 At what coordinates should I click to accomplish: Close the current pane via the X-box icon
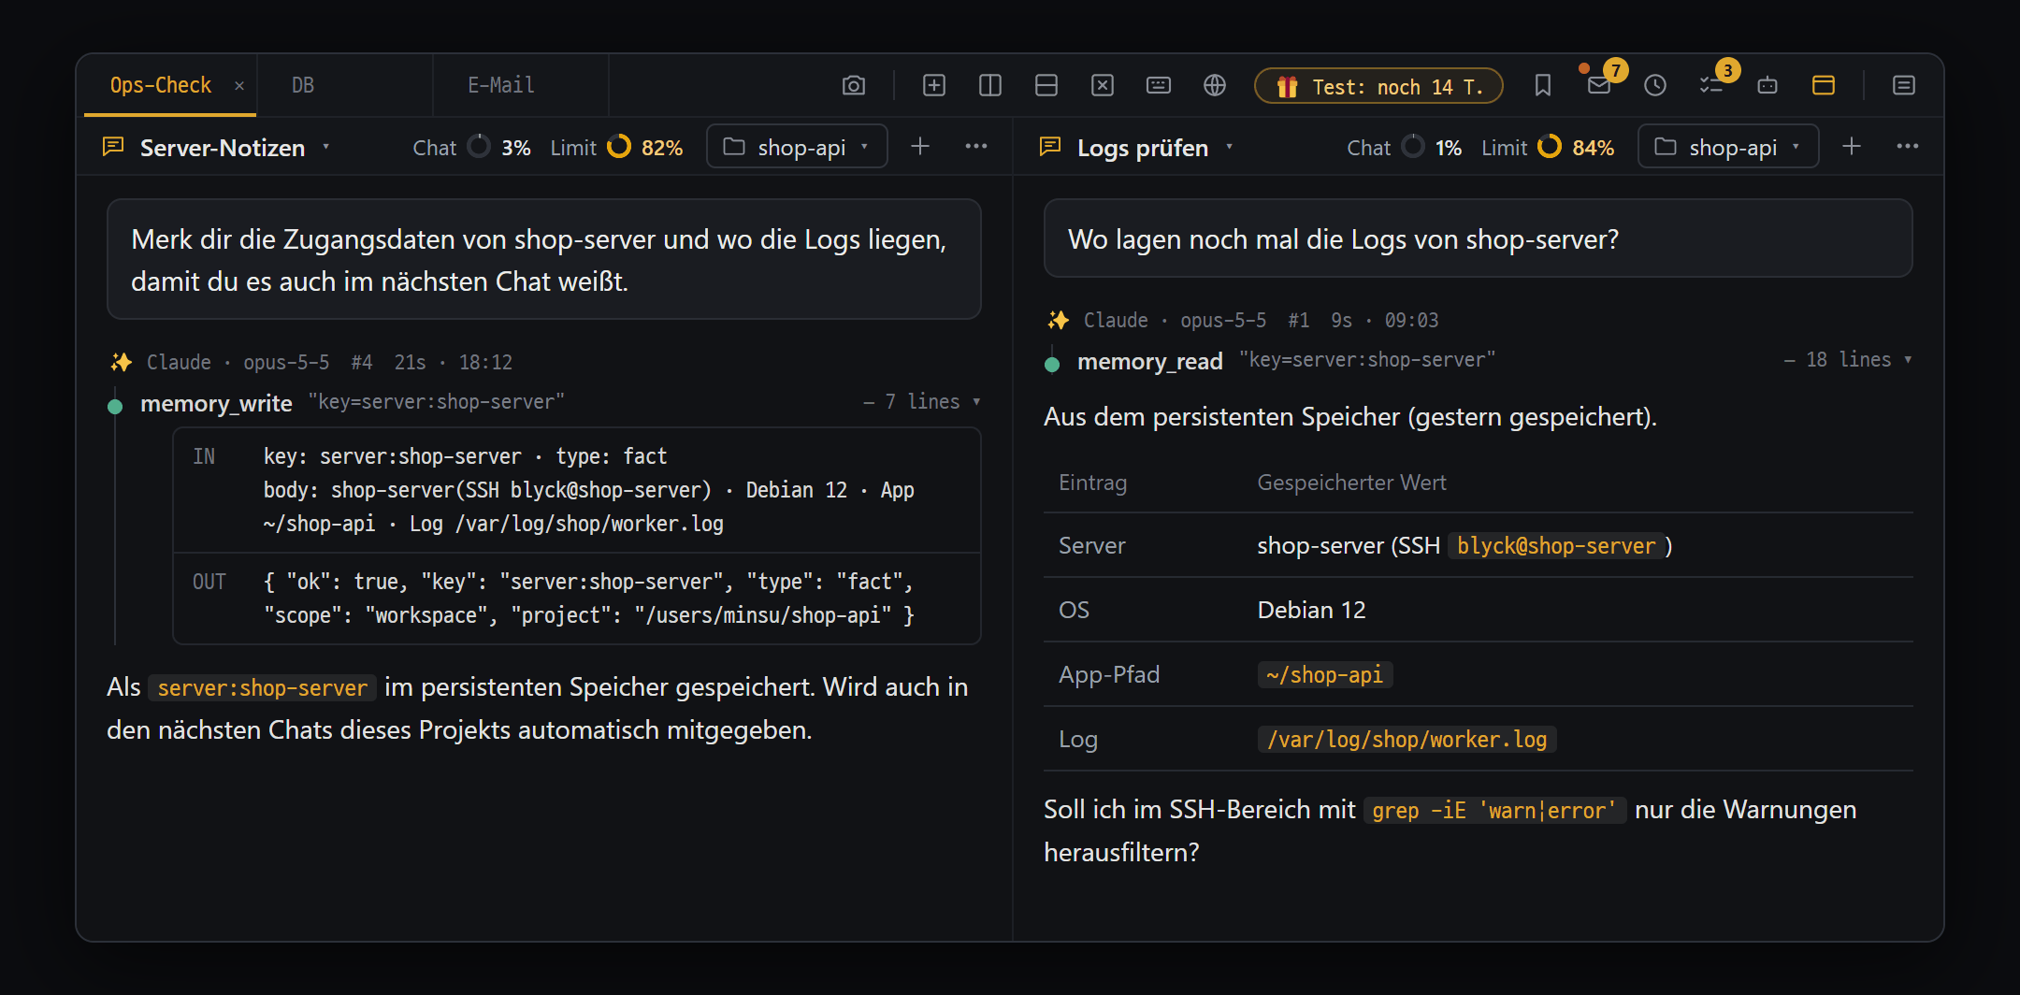1103,86
